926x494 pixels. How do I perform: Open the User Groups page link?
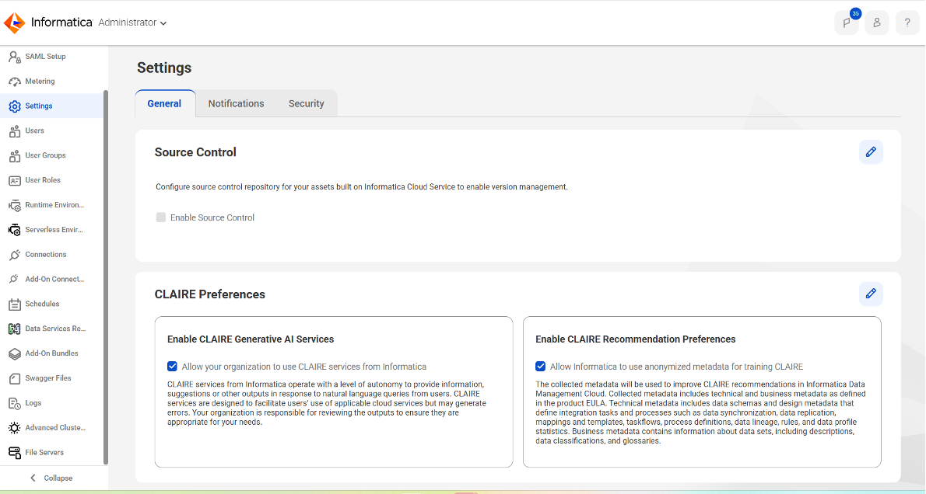point(45,155)
